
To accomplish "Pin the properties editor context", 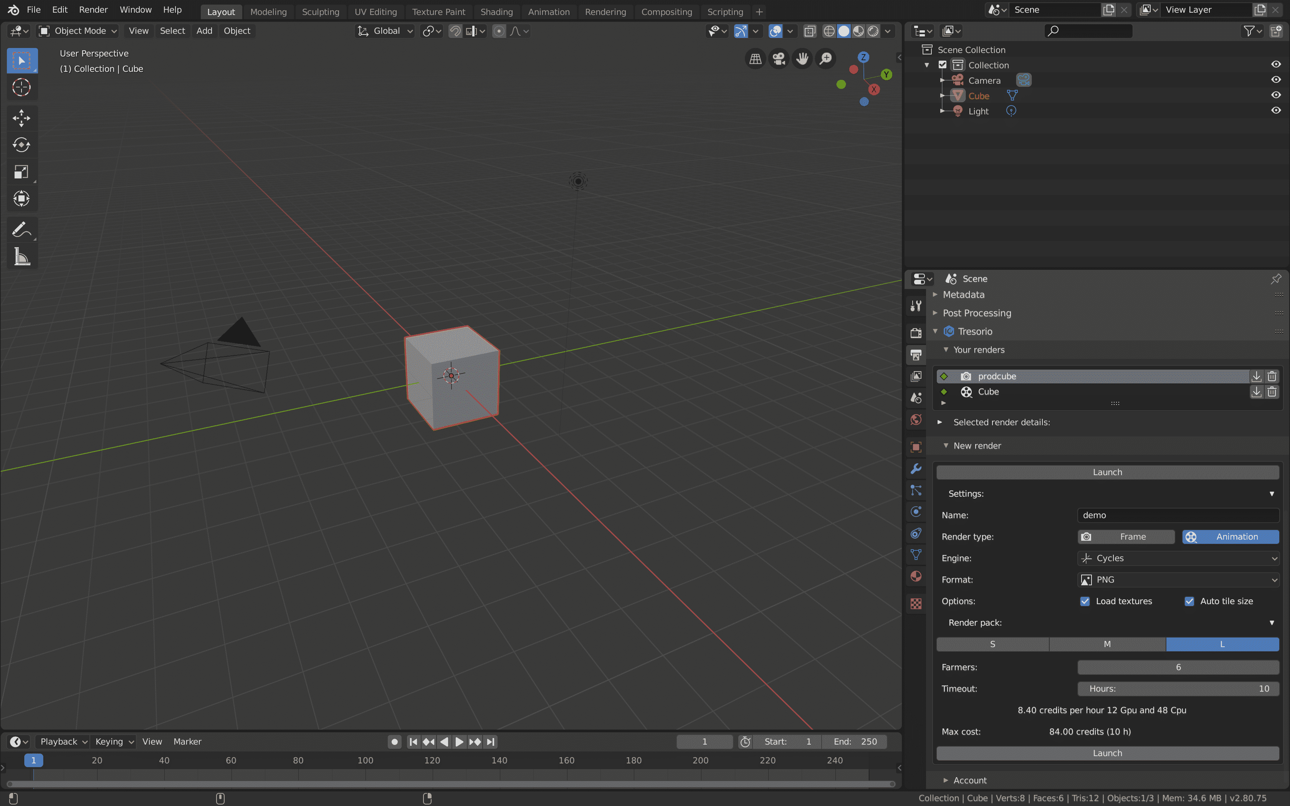I will (1276, 279).
